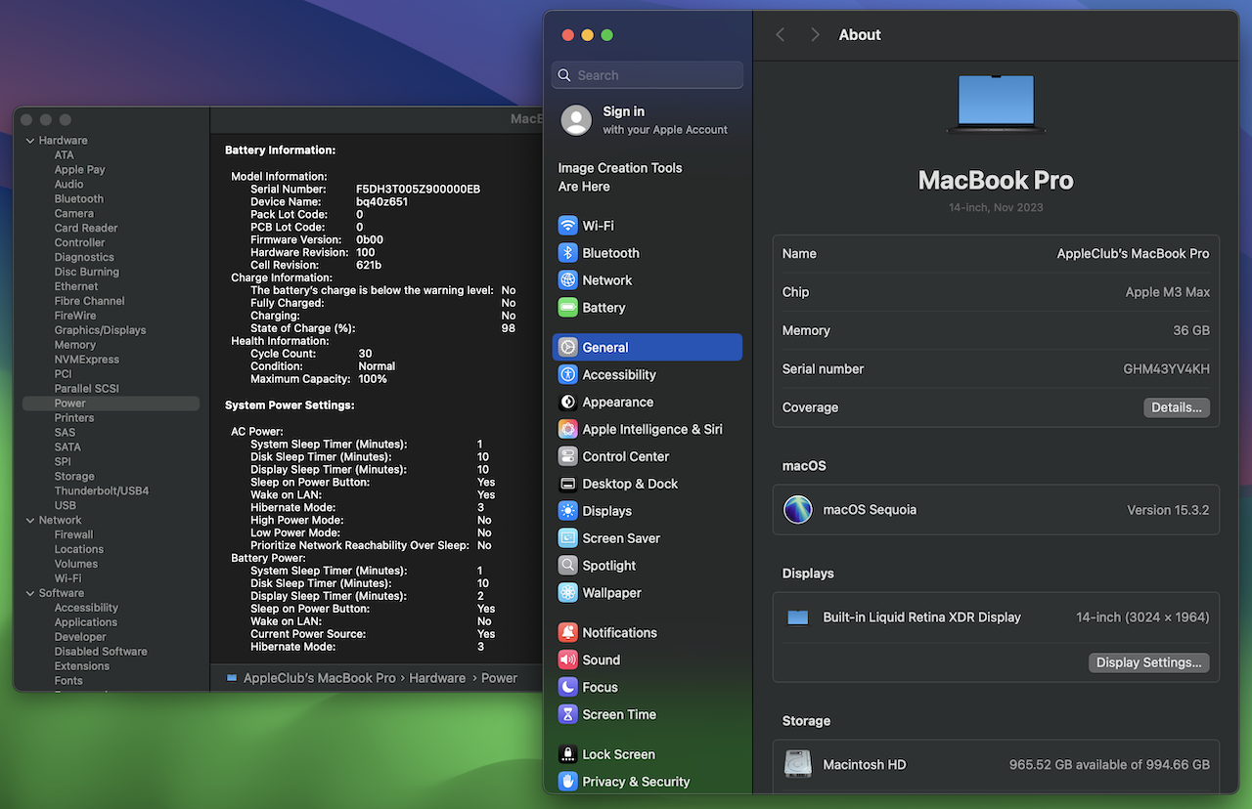Click the macOS Sequoia logo icon
The width and height of the screenshot is (1252, 809).
pyautogui.click(x=798, y=509)
